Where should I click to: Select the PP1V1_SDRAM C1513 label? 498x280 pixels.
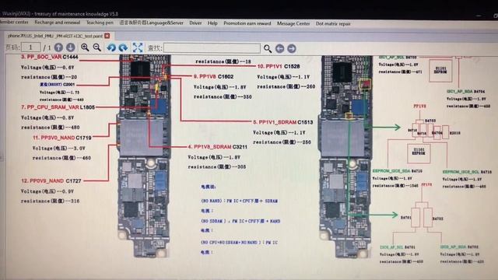[282, 122]
